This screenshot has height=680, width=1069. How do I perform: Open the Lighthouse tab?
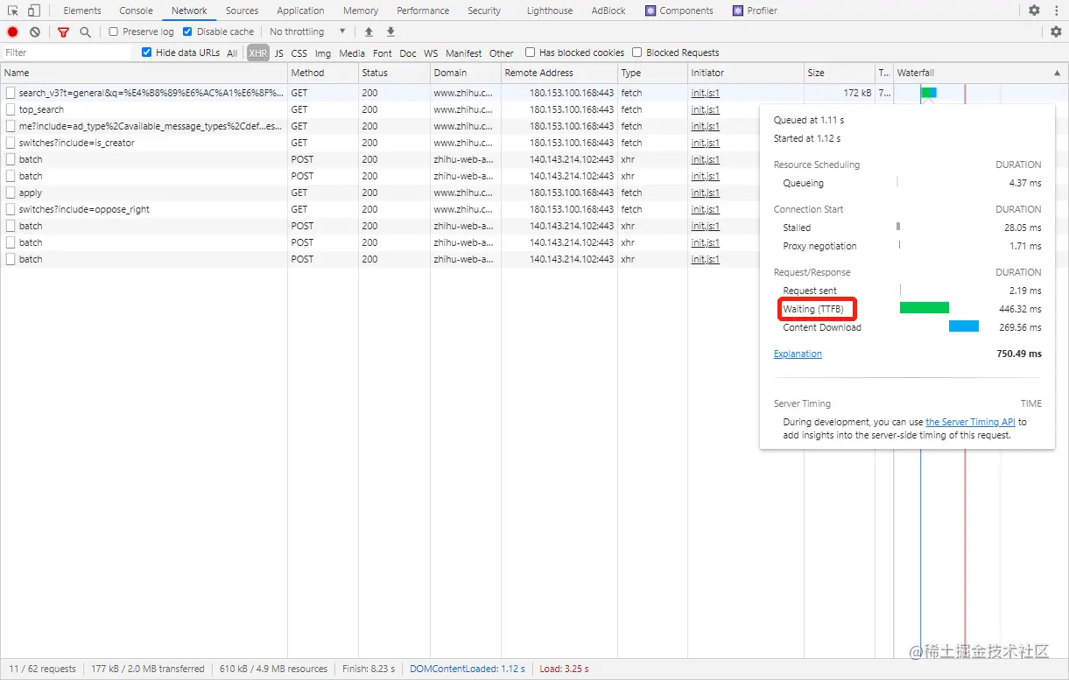[550, 11]
